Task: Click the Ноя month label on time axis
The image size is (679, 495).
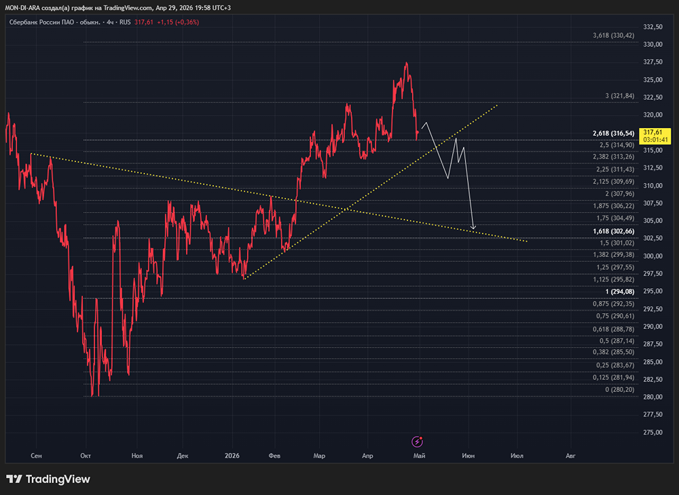Action: 137,456
